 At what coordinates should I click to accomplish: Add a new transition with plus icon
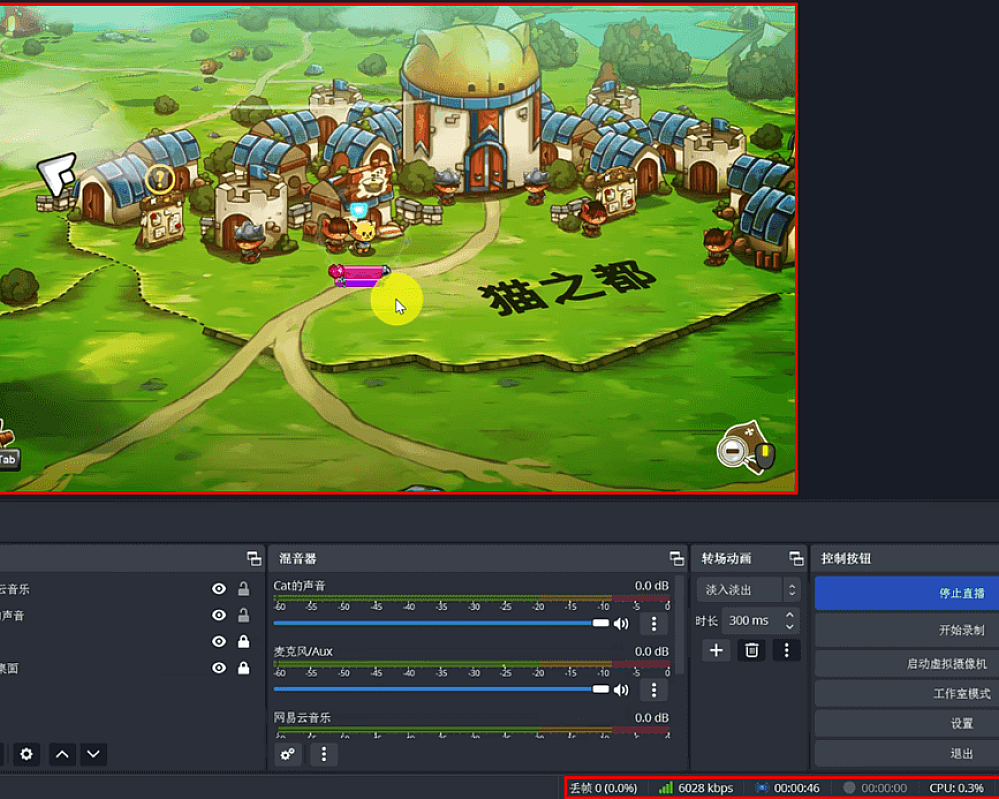tap(716, 650)
